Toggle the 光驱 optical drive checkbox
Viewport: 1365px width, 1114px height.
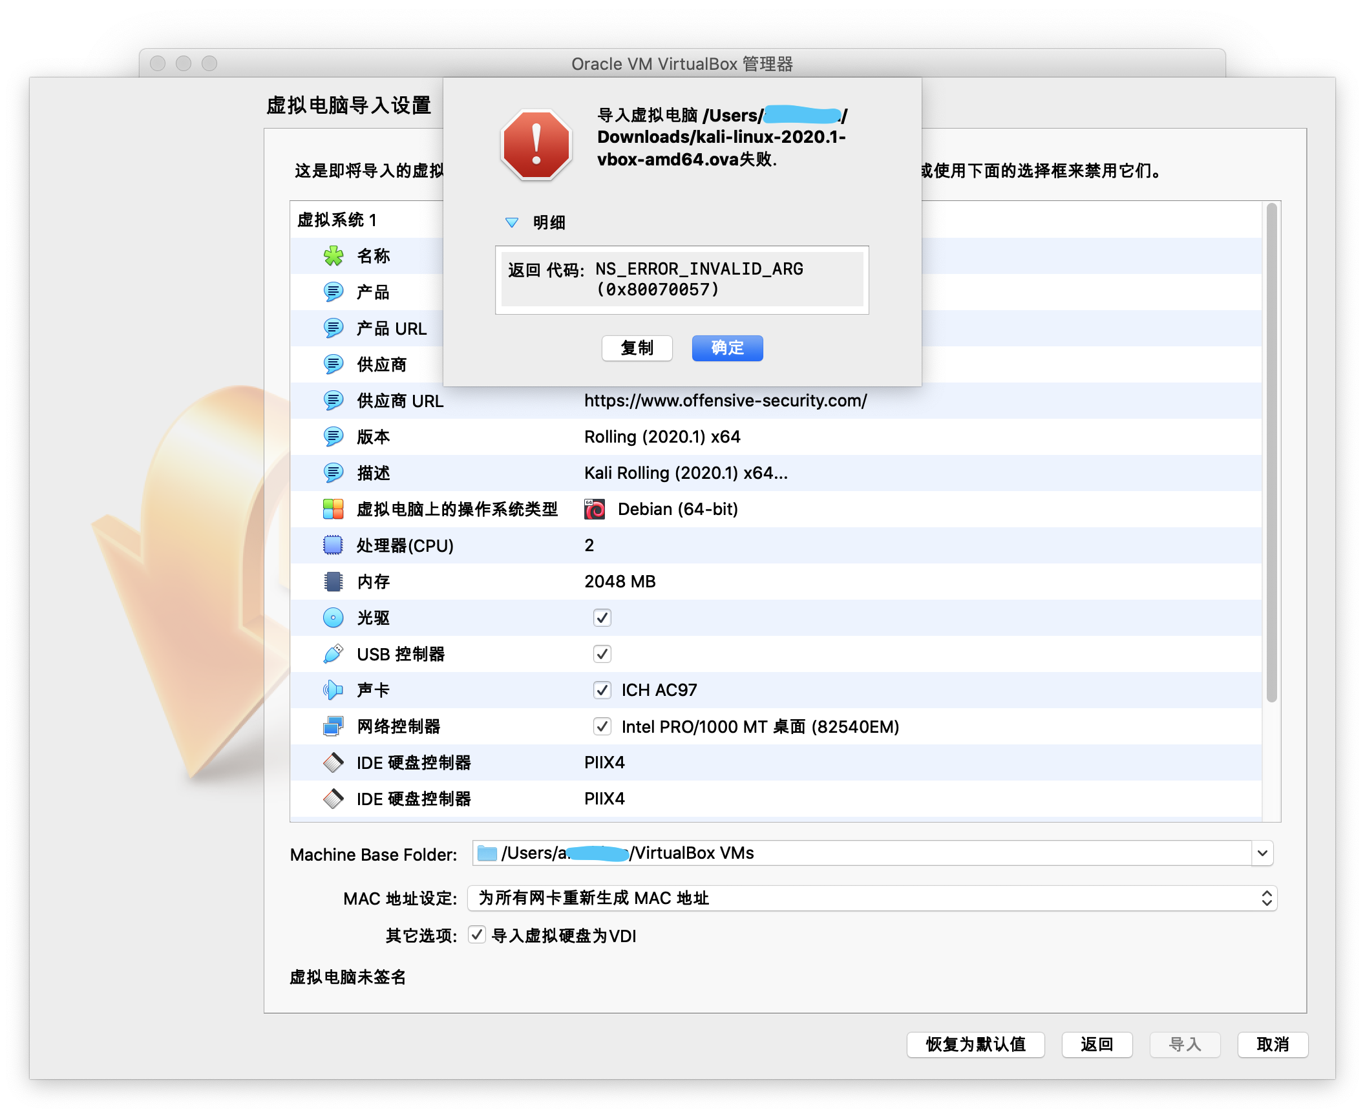tap(602, 618)
